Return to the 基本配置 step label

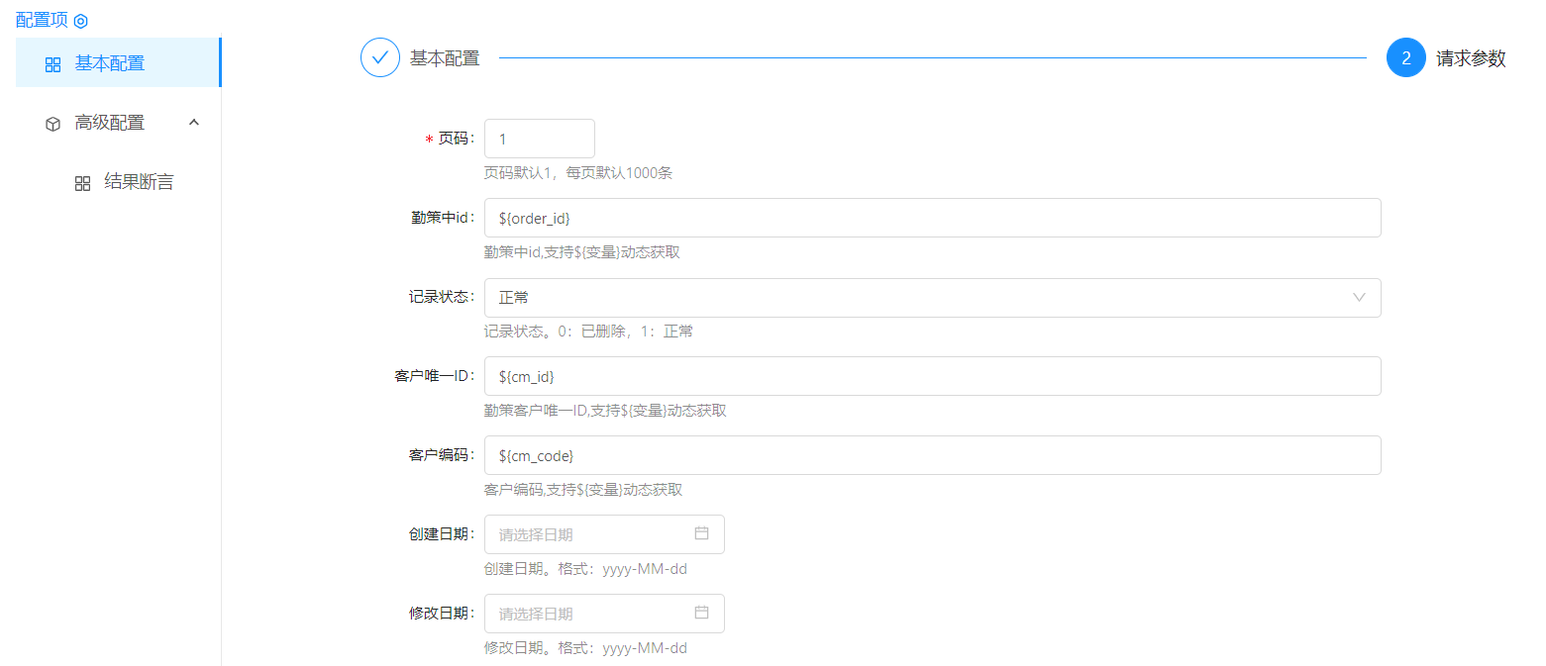[445, 58]
